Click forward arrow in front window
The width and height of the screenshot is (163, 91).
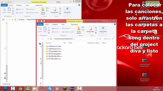click(x=43, y=39)
